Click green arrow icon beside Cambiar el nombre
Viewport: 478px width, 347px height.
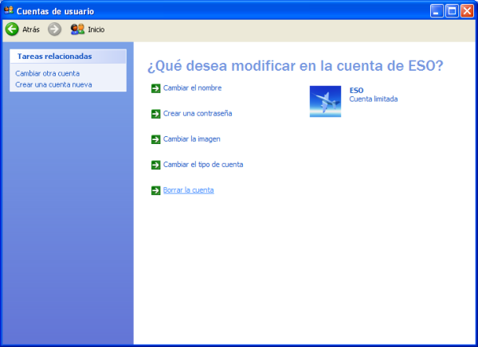click(x=155, y=88)
